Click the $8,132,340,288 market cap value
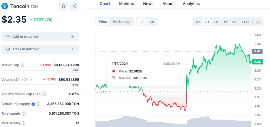Screen dimensions: 270x127 click(66, 65)
